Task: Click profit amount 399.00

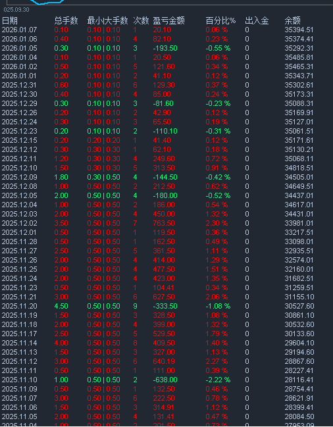Action: tap(164, 324)
